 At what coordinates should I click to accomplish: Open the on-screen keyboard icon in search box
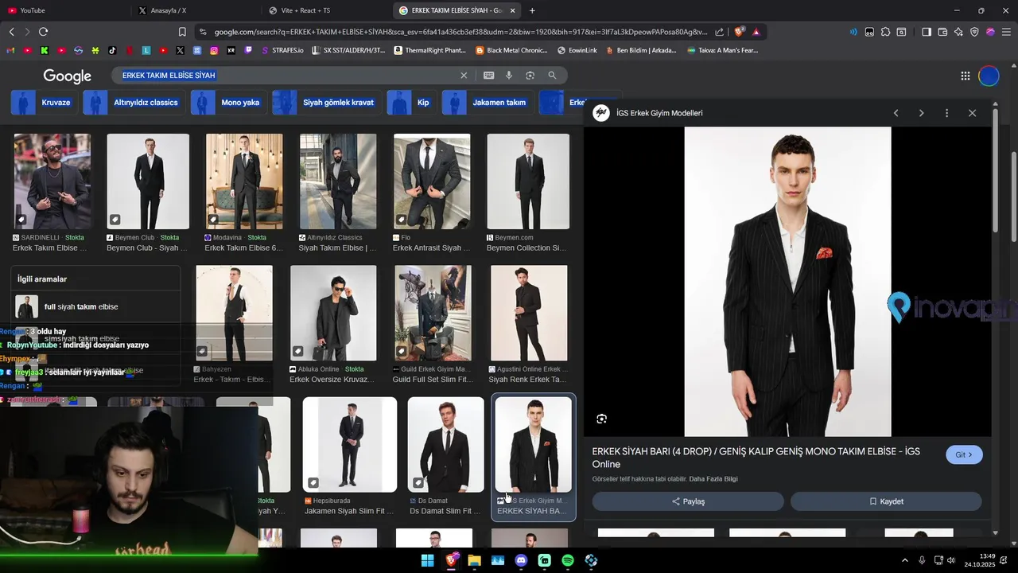point(488,75)
